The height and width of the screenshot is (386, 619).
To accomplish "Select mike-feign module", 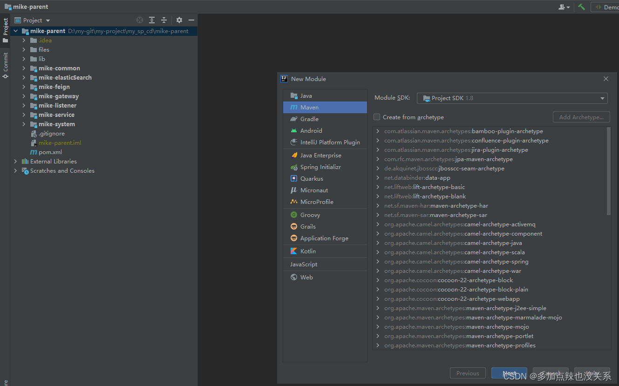I will pyautogui.click(x=54, y=87).
